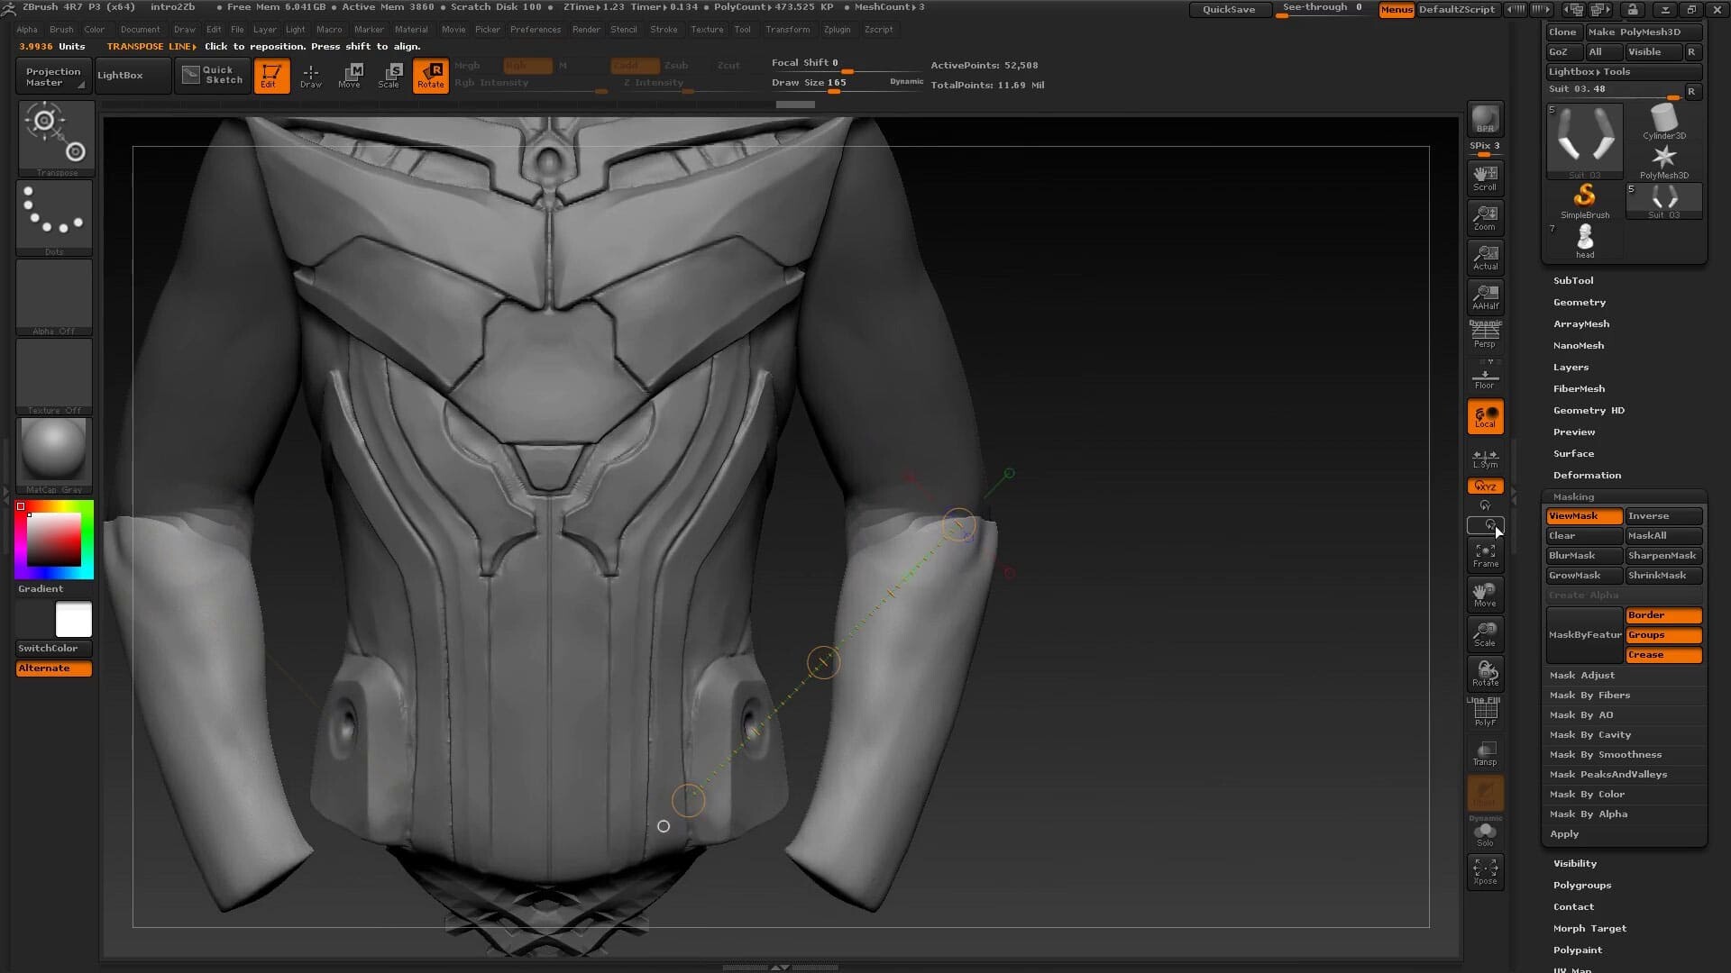
Task: Expand the Polygroups section
Action: (x=1582, y=886)
